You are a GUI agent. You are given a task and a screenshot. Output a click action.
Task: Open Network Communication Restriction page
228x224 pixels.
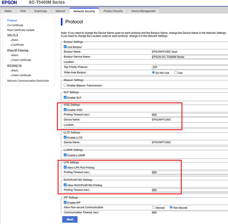(x=28, y=81)
